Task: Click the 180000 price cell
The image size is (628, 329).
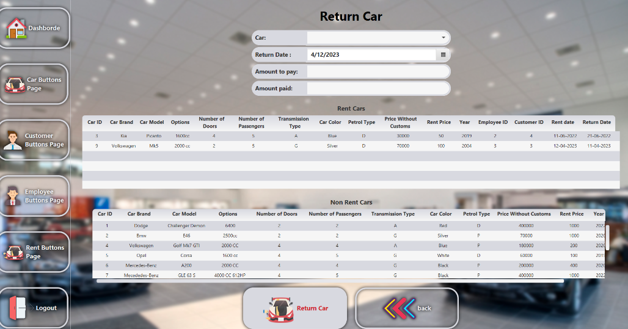Action: pos(526,246)
